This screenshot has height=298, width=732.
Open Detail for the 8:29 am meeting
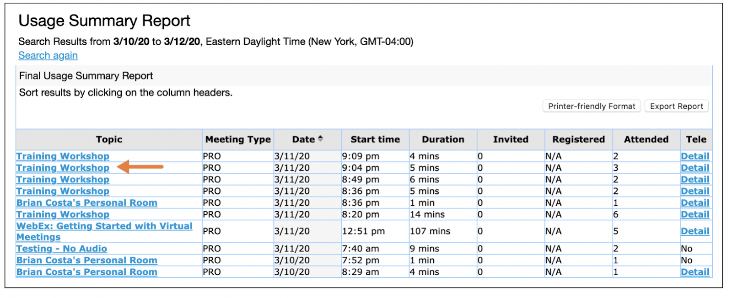click(x=695, y=272)
